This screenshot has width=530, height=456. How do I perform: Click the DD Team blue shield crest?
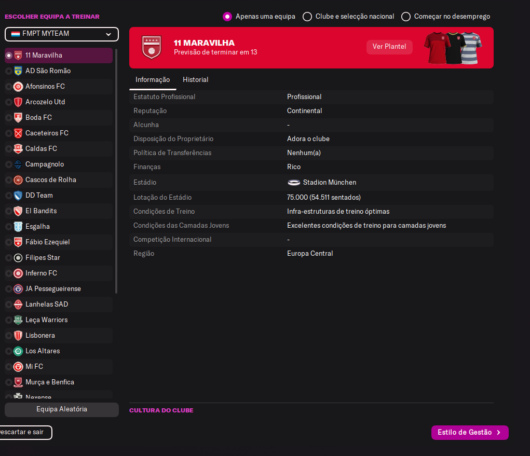18,195
